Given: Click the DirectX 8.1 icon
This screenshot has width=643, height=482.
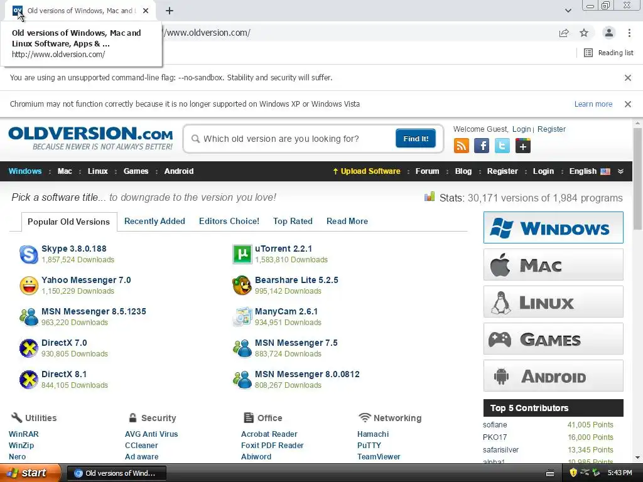Looking at the screenshot, I should [x=29, y=380].
